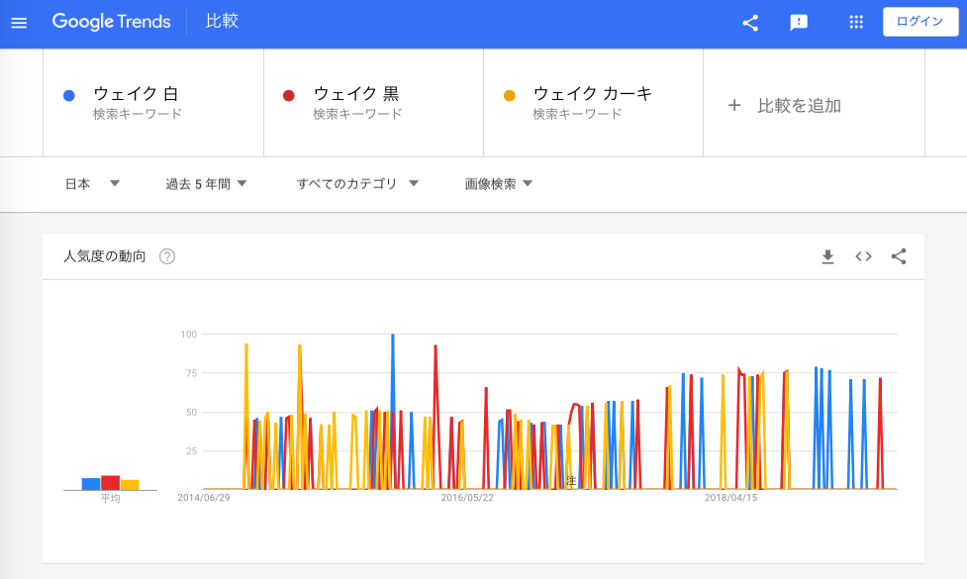Click the embed code icon

pyautogui.click(x=863, y=256)
